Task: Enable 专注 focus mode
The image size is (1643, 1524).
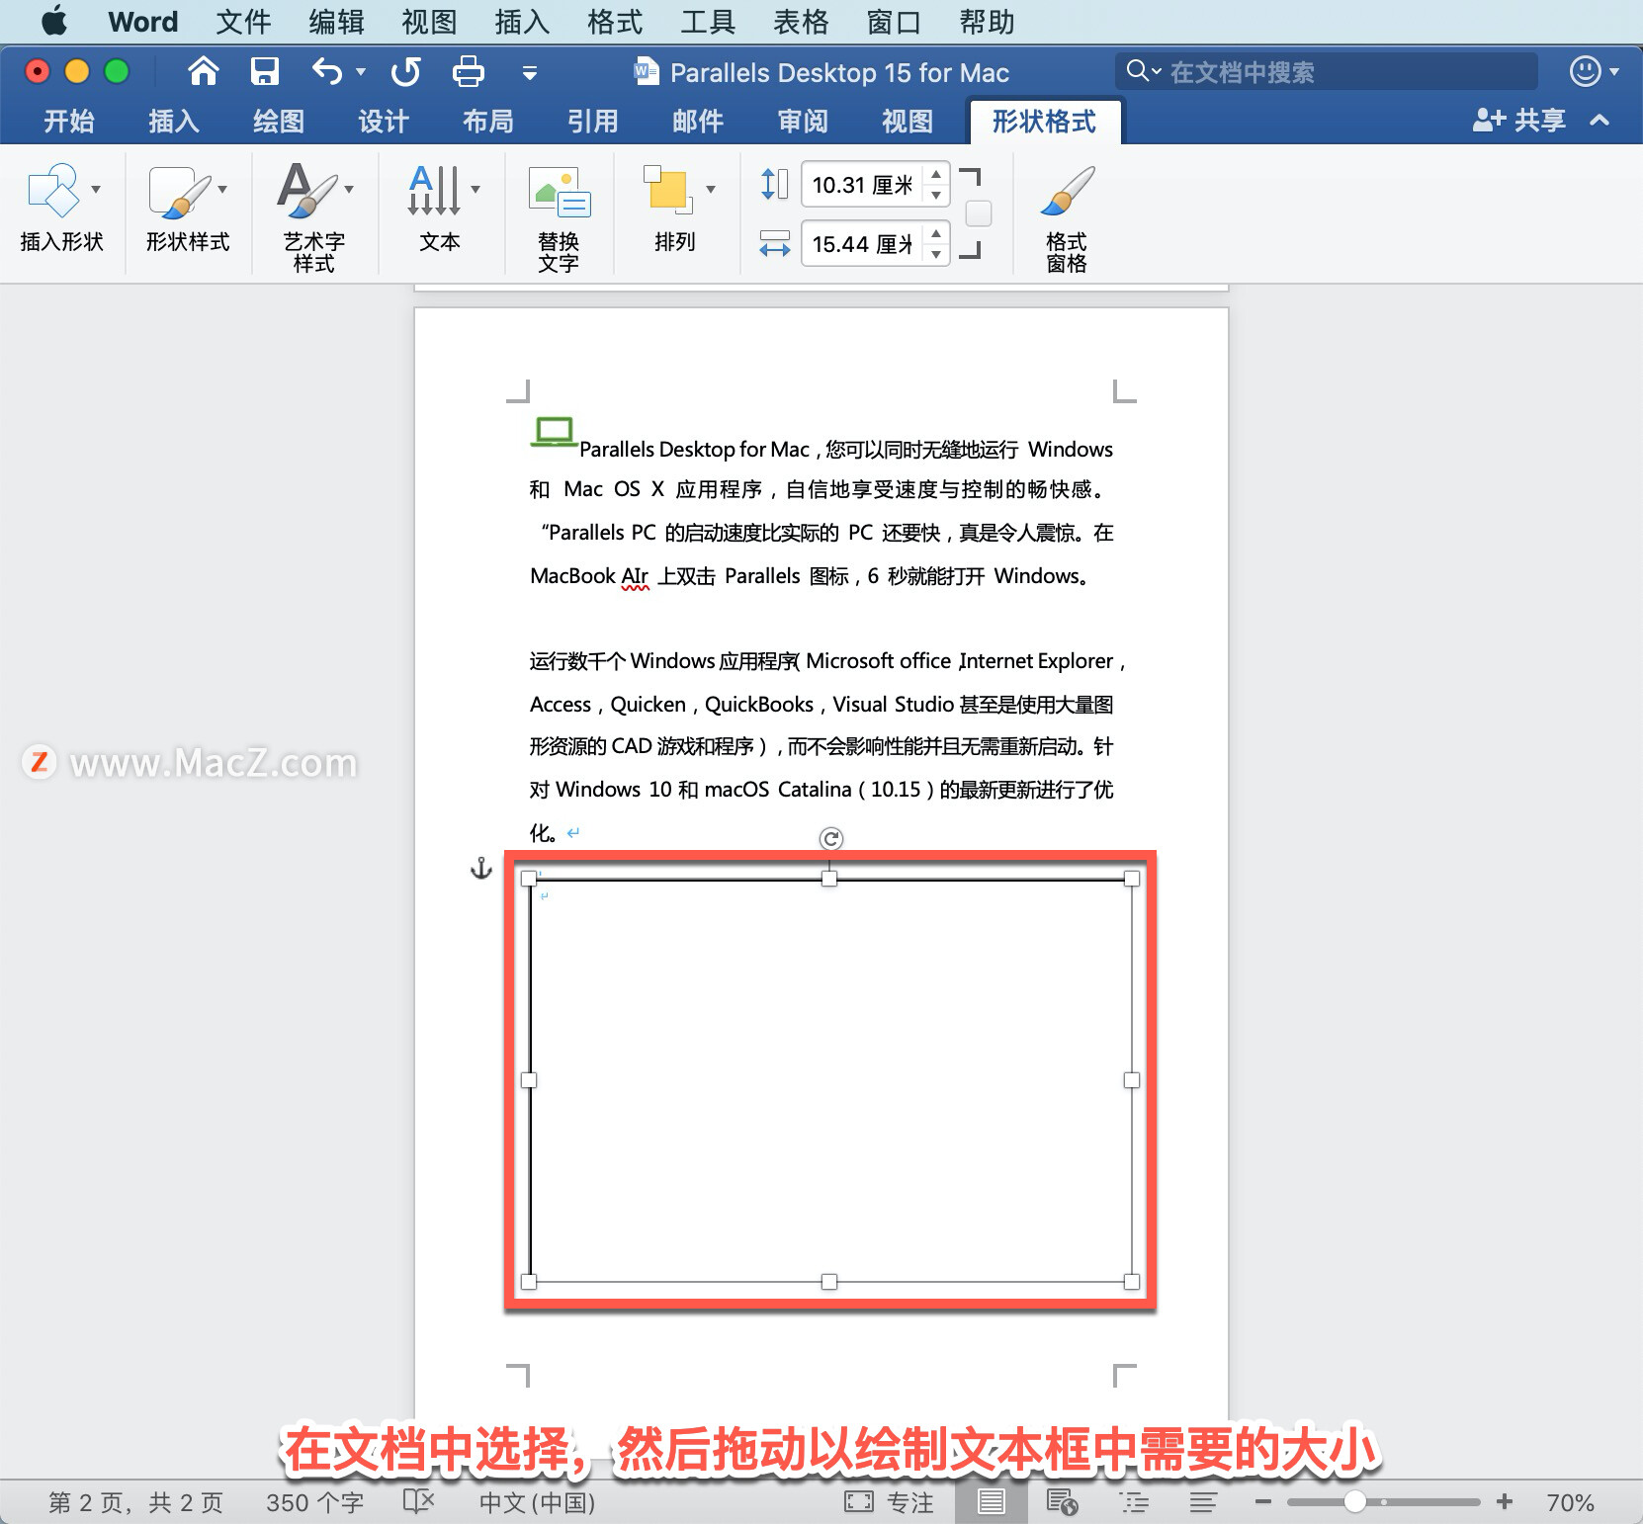Action: pos(889,1502)
